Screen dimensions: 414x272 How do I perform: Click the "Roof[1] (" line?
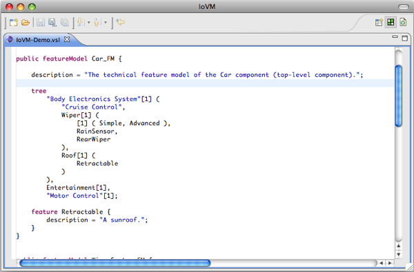point(79,156)
